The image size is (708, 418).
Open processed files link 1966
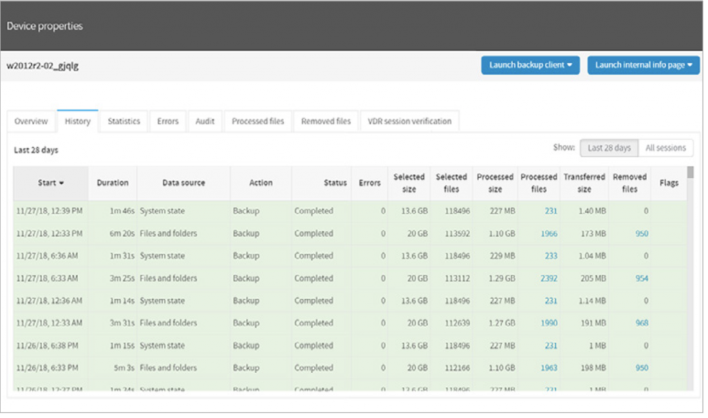click(548, 234)
